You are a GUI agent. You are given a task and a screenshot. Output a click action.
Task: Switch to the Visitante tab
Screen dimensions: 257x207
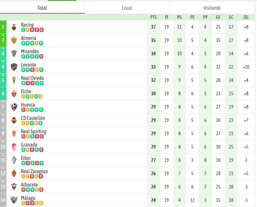tap(212, 8)
